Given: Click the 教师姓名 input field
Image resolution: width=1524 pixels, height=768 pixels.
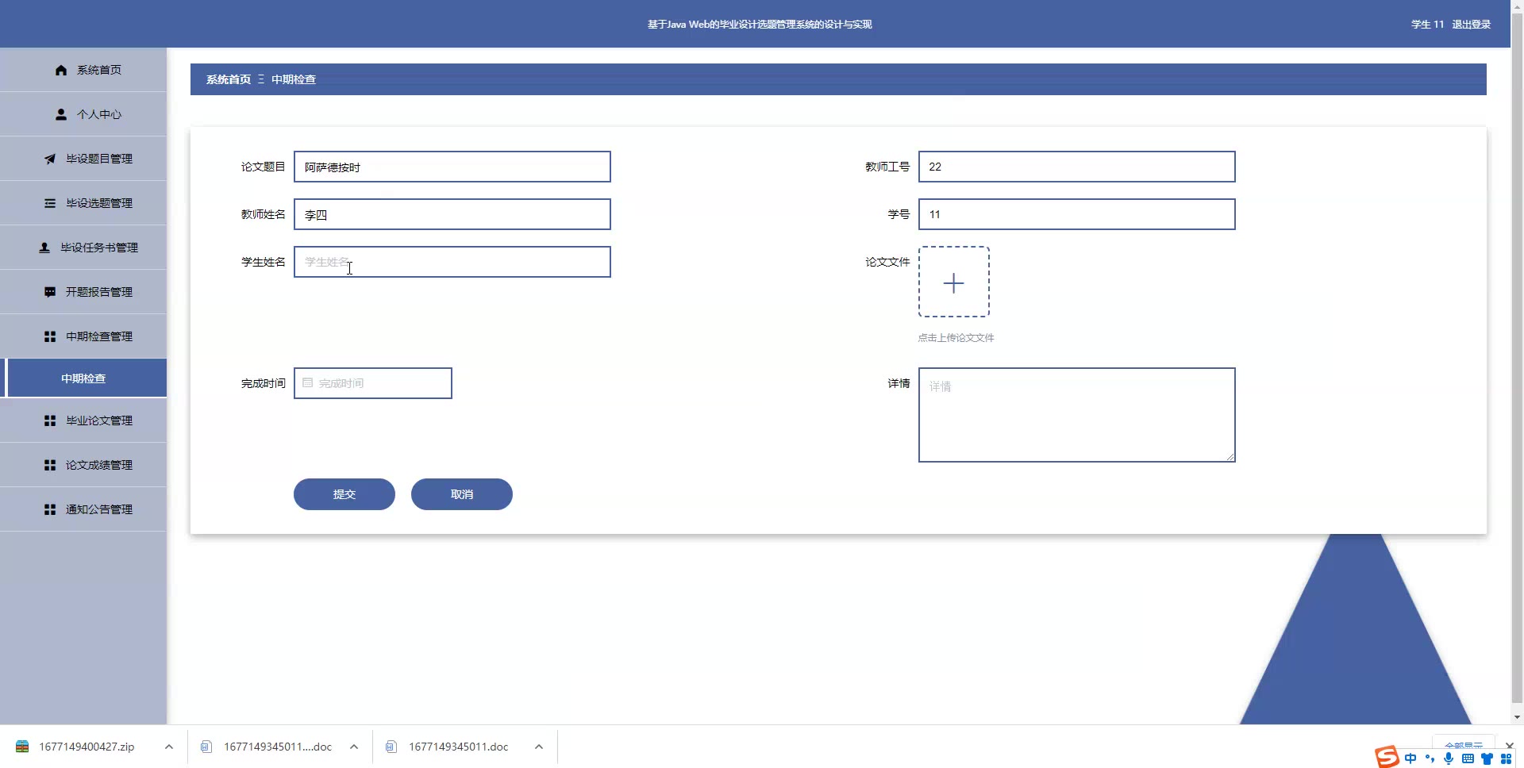Looking at the screenshot, I should point(452,214).
